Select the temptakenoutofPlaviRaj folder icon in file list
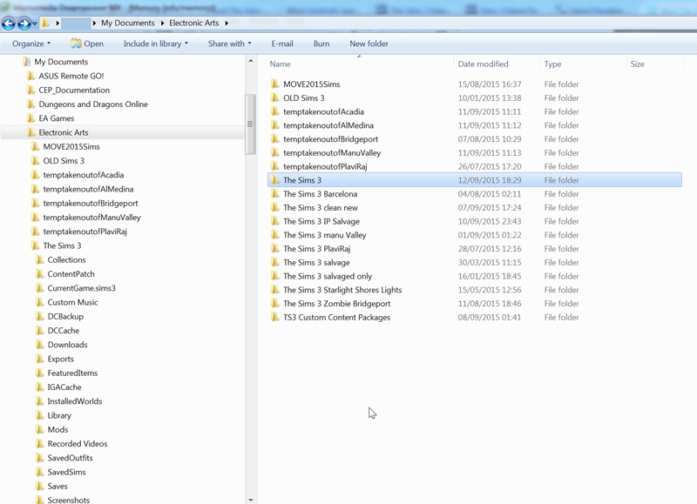 tap(275, 166)
